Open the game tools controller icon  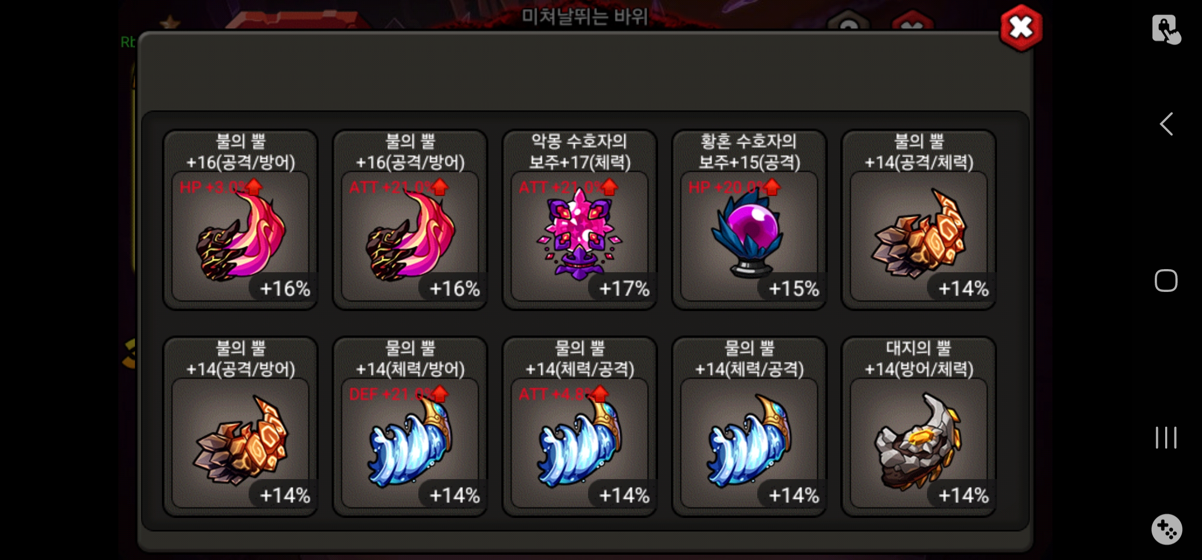(1167, 529)
